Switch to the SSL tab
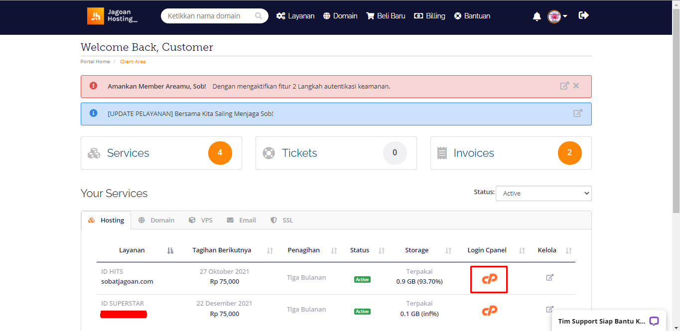 [x=282, y=220]
